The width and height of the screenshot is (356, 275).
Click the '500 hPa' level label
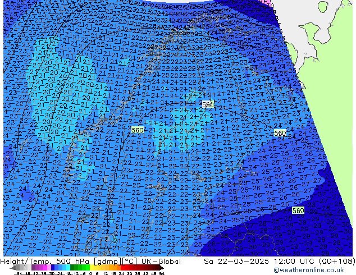click(x=72, y=262)
